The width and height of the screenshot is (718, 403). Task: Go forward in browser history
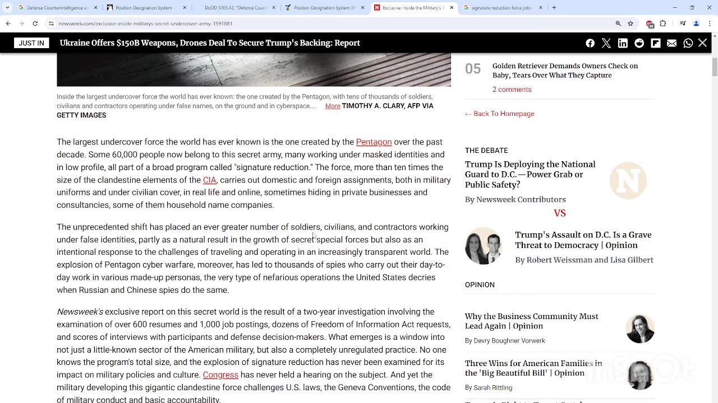[21, 24]
